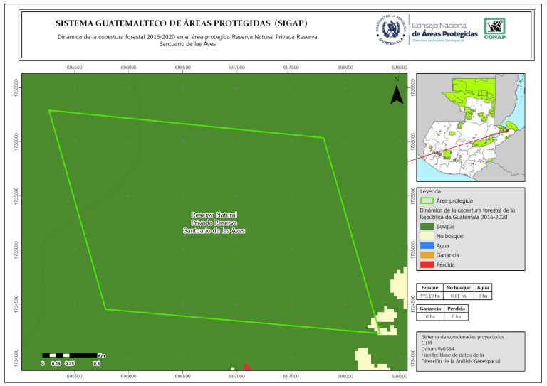This screenshot has width=547, height=386.
Task: Click the kilometer scale bar
Action: [x=69, y=354]
